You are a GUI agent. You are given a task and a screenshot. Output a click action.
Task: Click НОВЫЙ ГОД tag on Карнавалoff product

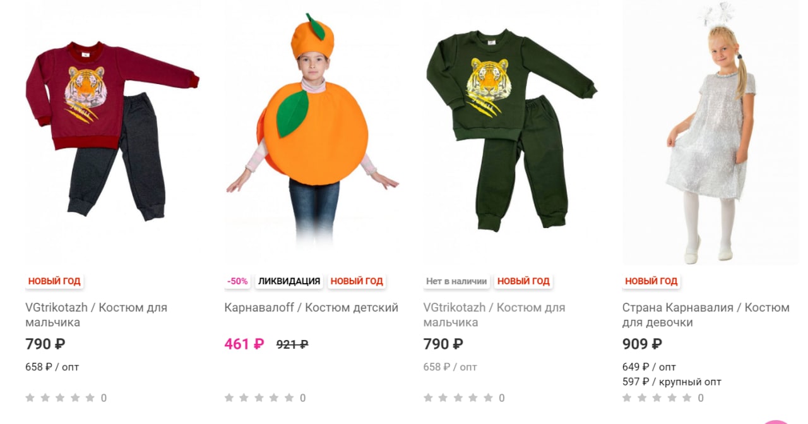[x=357, y=281]
